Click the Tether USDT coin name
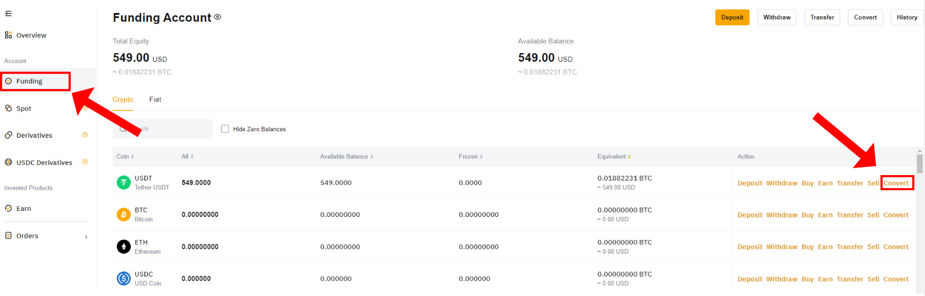The image size is (925, 296). [152, 188]
